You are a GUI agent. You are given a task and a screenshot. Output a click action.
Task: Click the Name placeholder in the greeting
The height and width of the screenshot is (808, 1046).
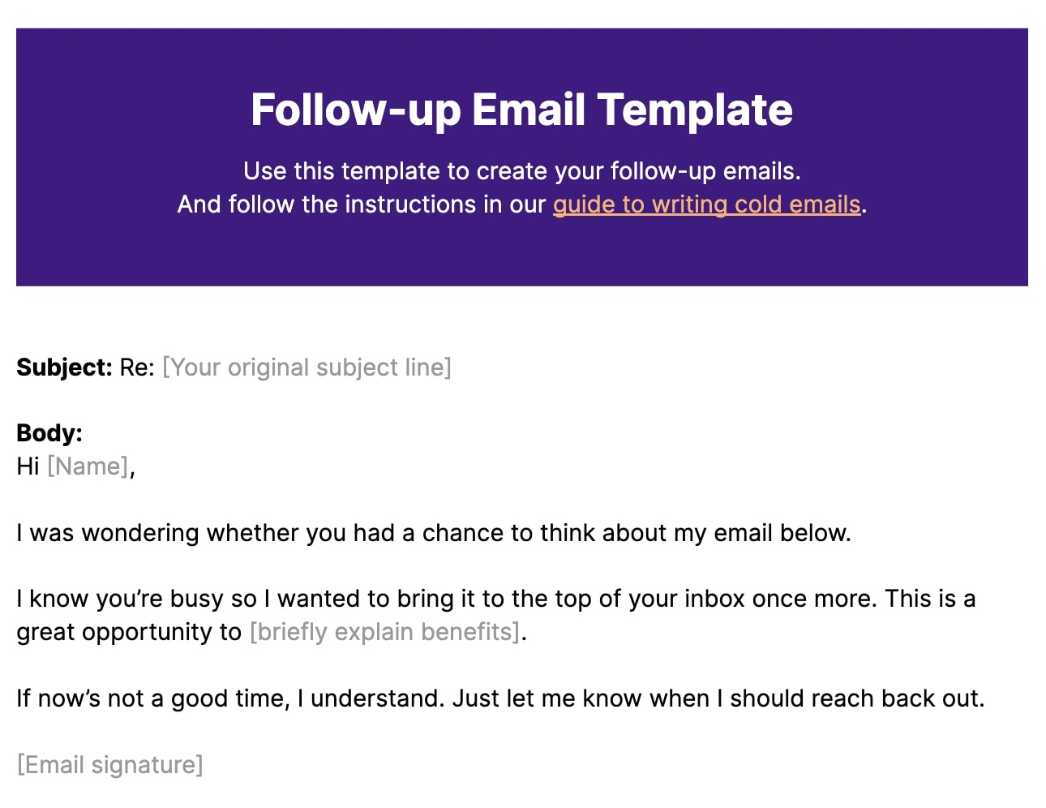[x=88, y=466]
